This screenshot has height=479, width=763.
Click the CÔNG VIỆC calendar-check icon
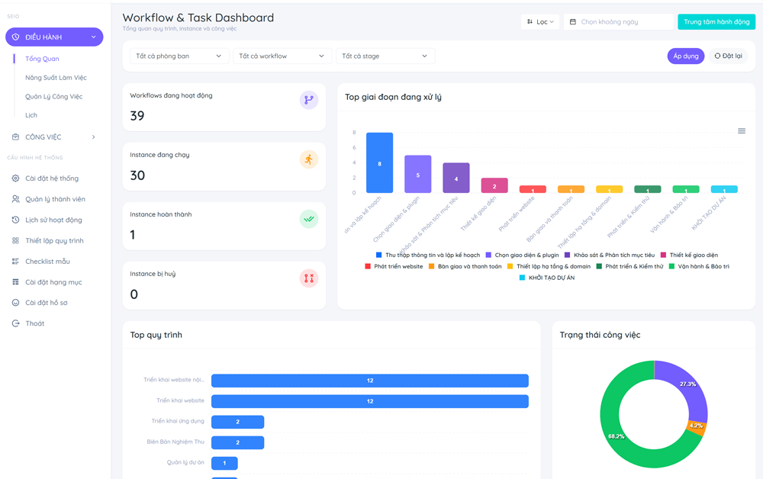pyautogui.click(x=15, y=137)
